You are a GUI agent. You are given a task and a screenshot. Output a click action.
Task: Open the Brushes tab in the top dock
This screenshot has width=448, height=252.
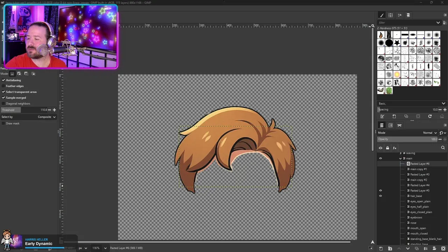pos(382,15)
